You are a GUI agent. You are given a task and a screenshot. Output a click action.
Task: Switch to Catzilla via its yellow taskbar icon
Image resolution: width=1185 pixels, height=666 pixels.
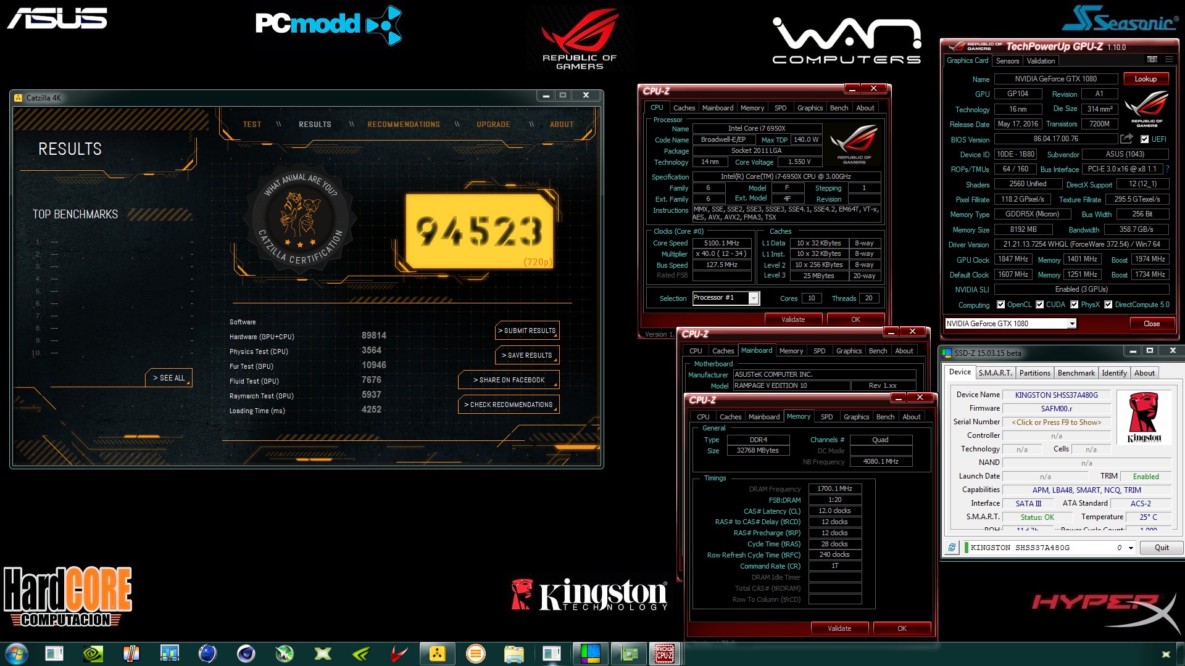(437, 654)
